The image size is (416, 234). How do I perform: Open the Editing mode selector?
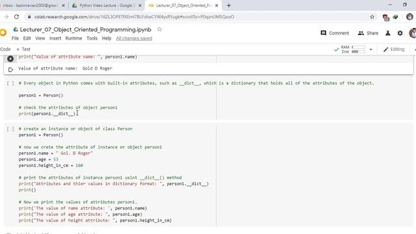pyautogui.click(x=394, y=49)
